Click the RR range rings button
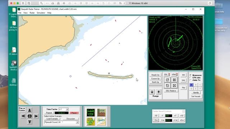Screen dimensions: 230x129 [x=183, y=75]
